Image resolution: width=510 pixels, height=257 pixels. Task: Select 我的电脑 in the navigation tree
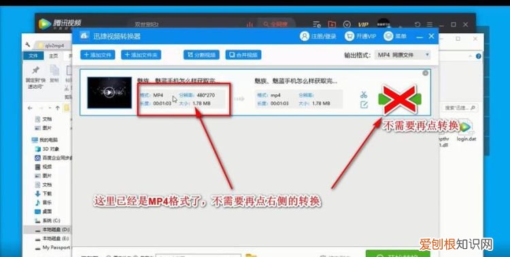pos(48,140)
